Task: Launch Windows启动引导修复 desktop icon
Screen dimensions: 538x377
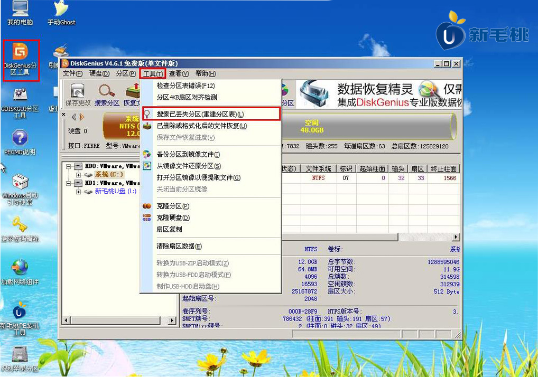Action: (x=20, y=189)
